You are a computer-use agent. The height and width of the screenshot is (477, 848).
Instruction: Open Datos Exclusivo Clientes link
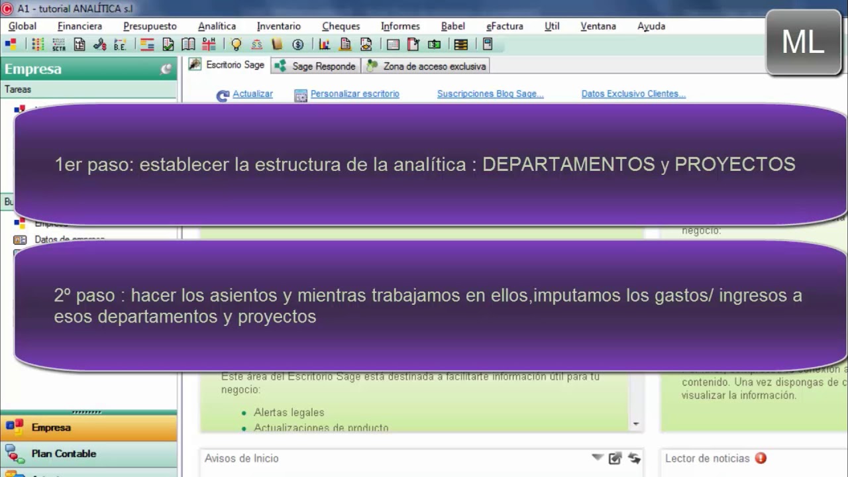click(x=633, y=94)
